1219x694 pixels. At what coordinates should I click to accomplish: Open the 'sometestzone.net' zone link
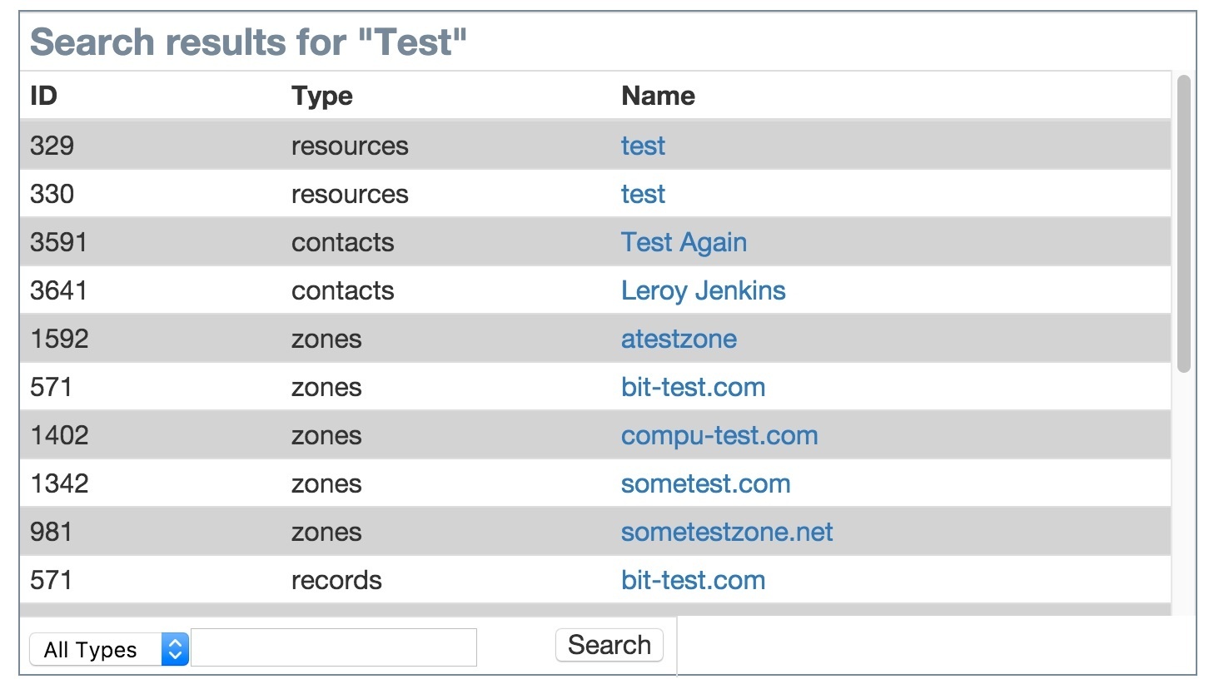[x=727, y=533]
